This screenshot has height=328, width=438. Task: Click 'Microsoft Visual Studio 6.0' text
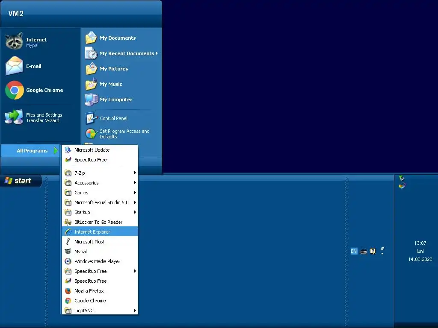[101, 202]
